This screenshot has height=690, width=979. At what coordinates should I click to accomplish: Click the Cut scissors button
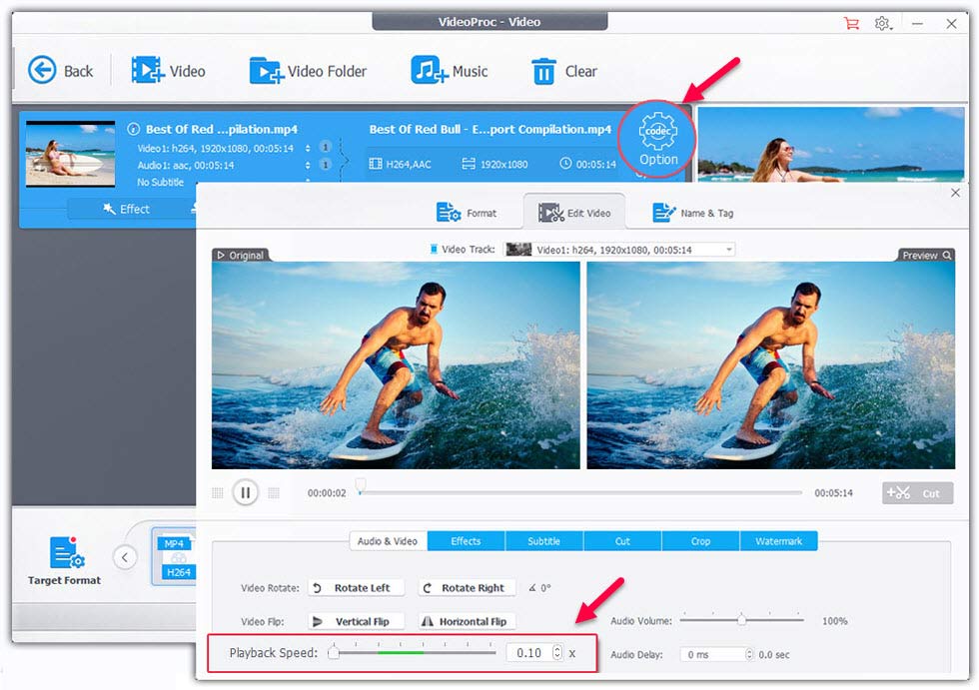point(917,493)
